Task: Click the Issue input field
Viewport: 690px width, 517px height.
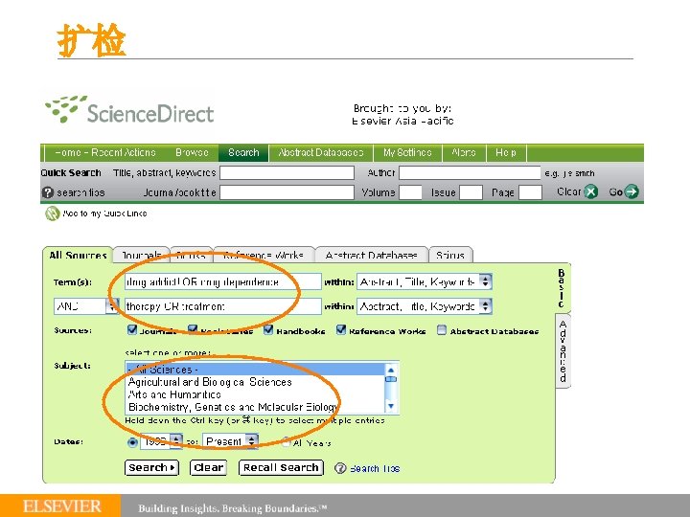Action: point(471,192)
